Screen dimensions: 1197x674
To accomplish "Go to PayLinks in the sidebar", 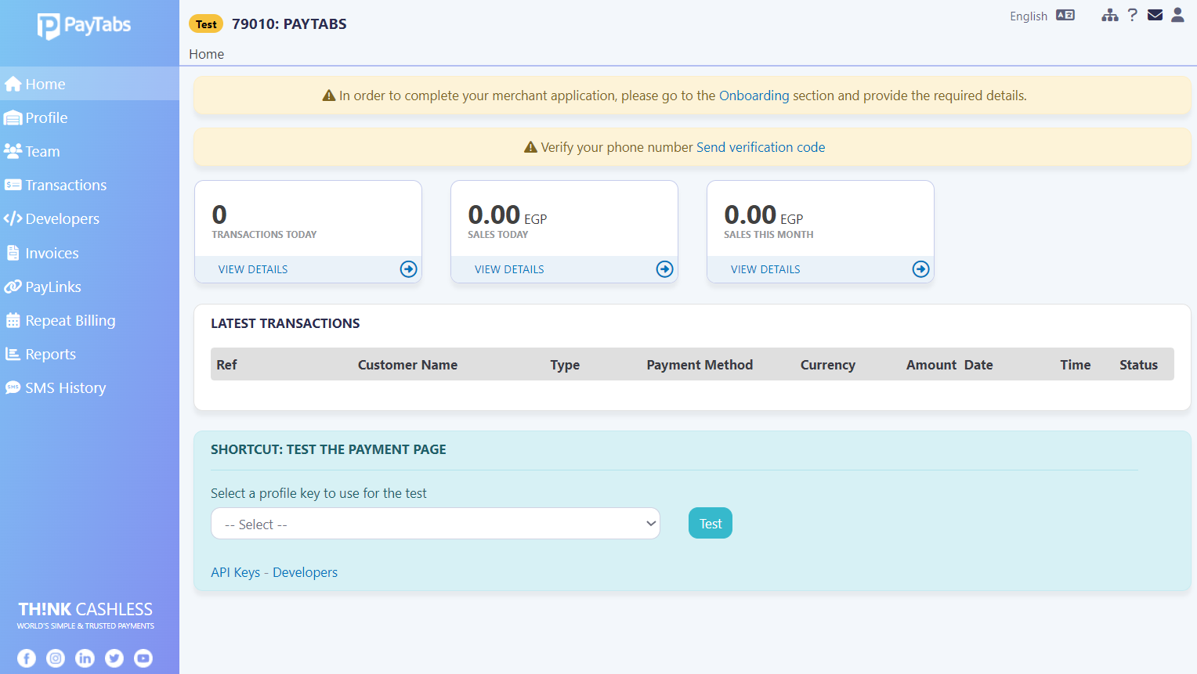I will point(52,287).
